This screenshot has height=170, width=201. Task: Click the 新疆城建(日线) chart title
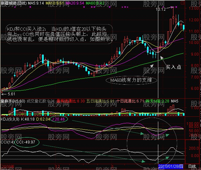(14, 3)
